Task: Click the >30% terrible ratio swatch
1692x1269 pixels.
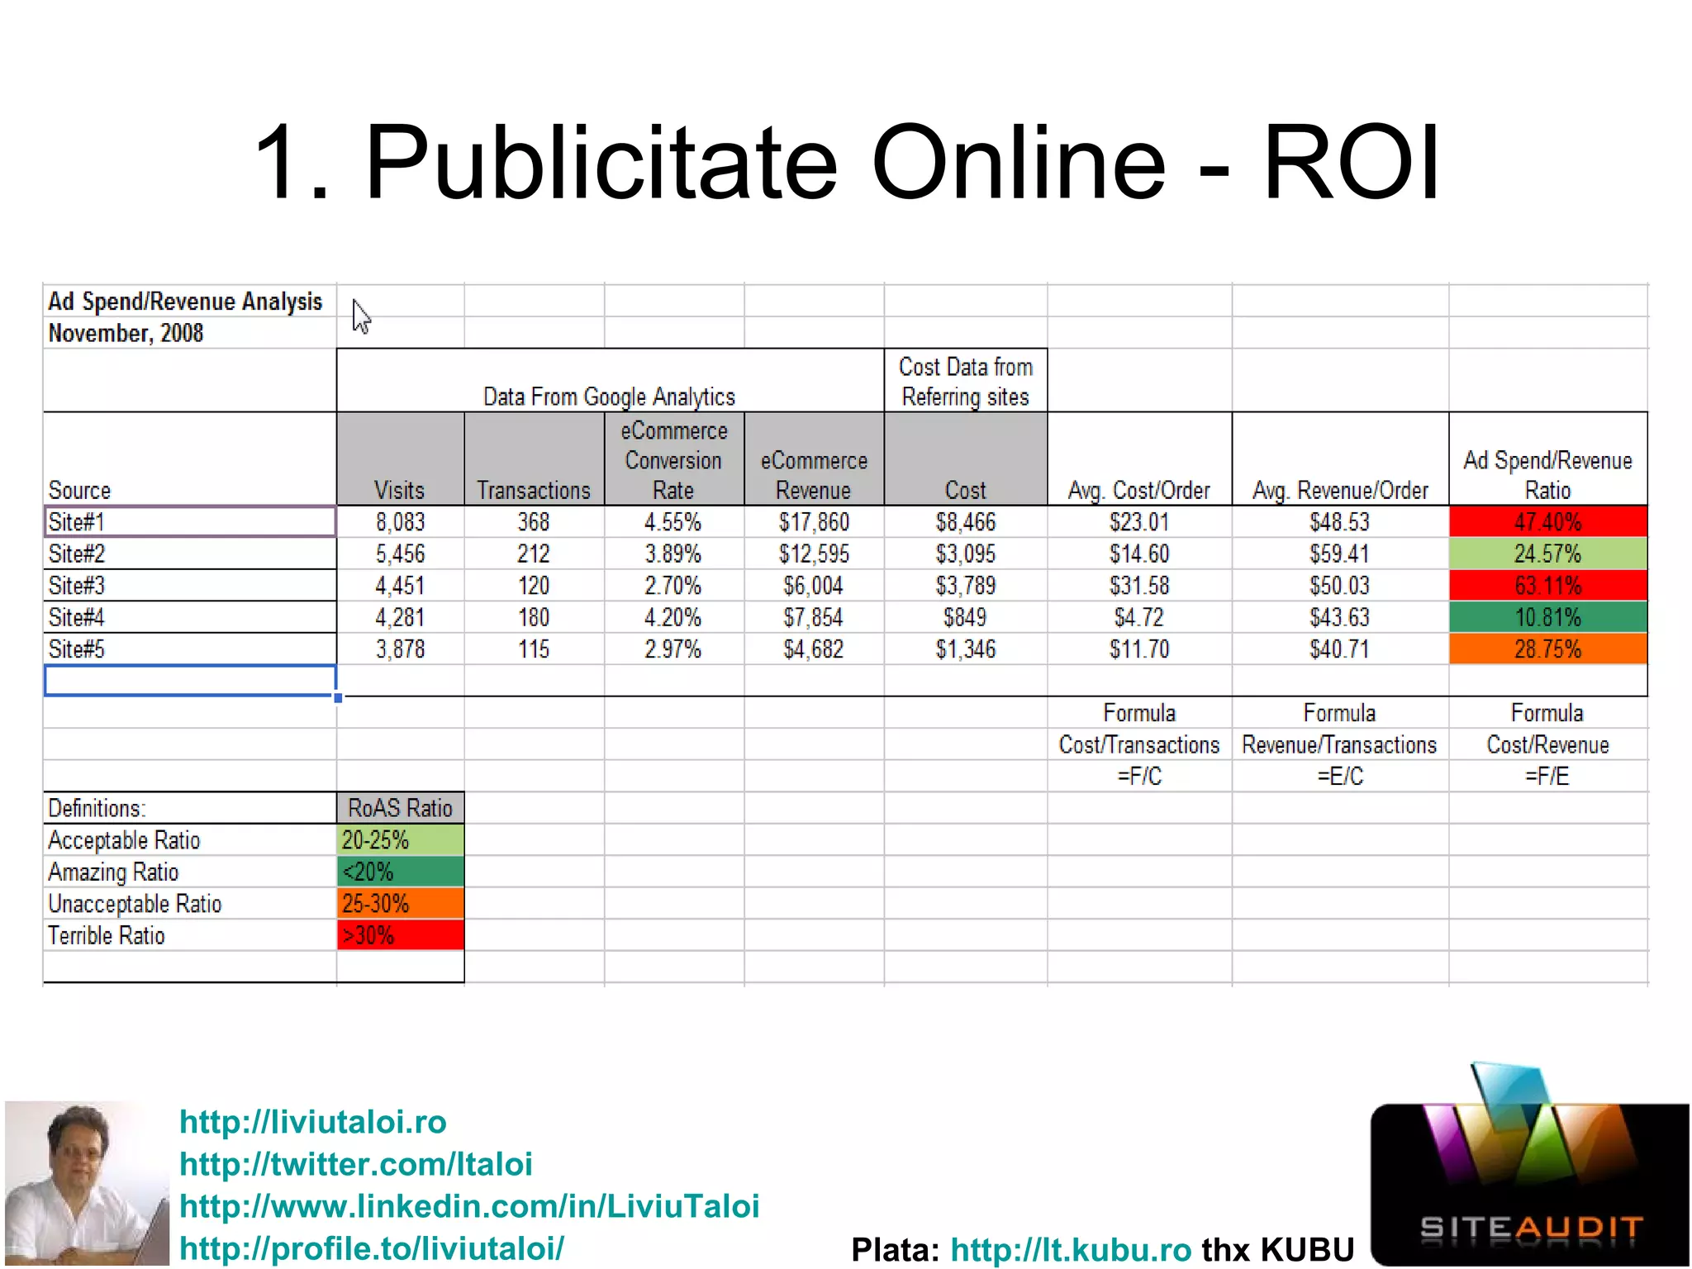Action: pos(401,935)
